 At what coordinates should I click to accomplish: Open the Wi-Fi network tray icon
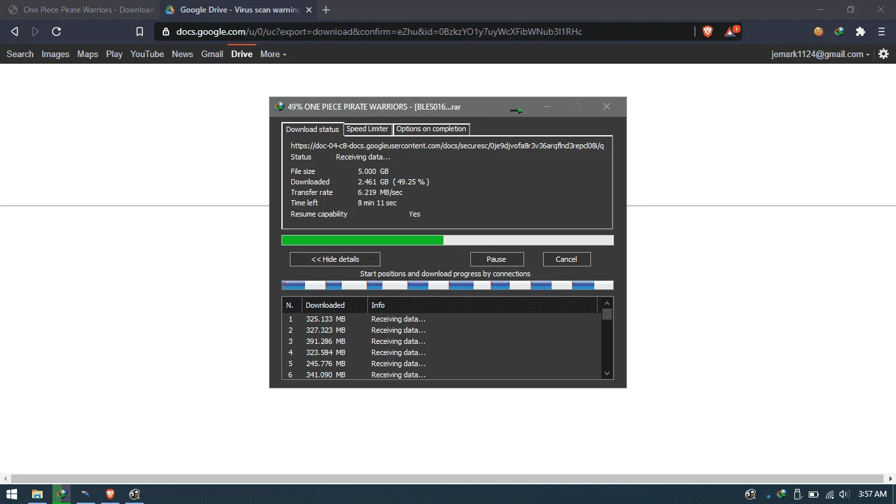click(830, 494)
